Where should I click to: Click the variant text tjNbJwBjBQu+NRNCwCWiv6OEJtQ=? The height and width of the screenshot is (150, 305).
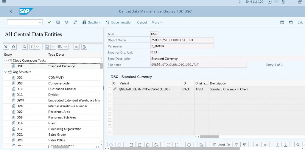[145, 89]
